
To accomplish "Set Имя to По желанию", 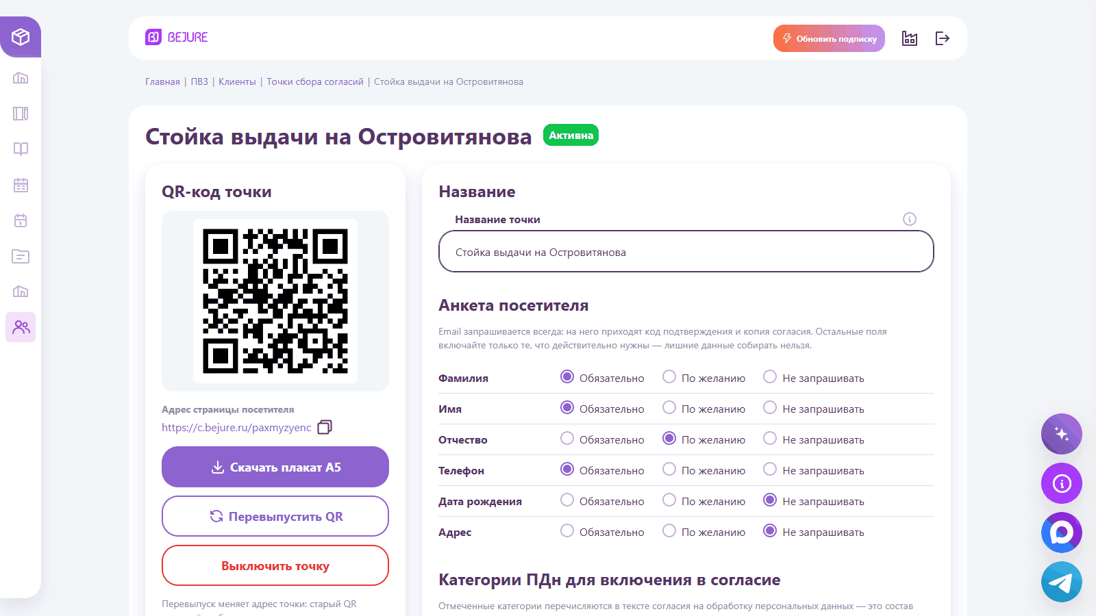I will pyautogui.click(x=669, y=407).
